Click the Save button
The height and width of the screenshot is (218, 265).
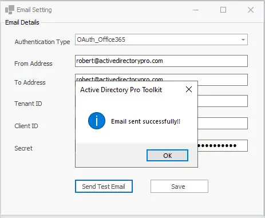coord(179,187)
